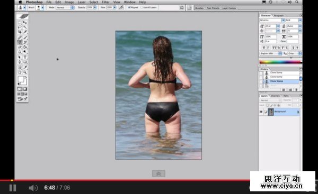Pause the video playback
The image size is (318, 194).
13,188
